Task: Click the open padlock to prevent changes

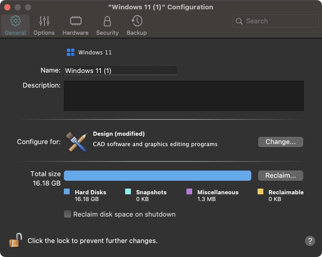Action: pyautogui.click(x=16, y=240)
